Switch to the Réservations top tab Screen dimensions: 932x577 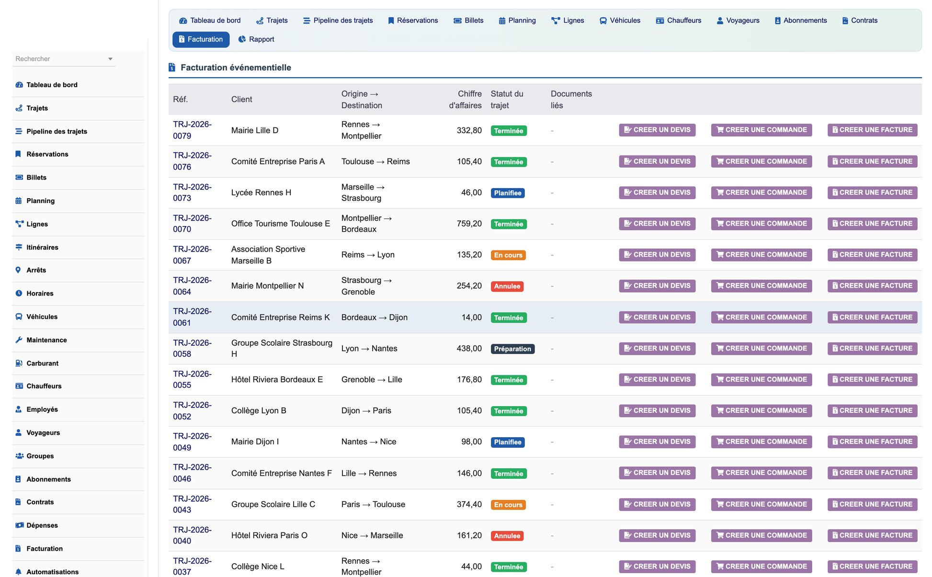[413, 21]
